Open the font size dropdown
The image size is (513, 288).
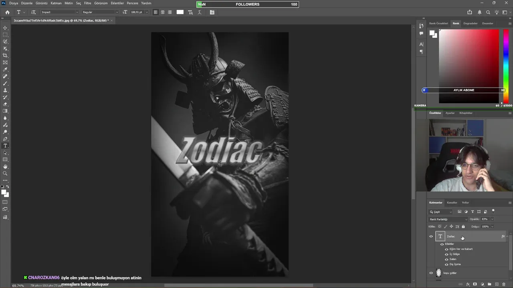pos(146,12)
